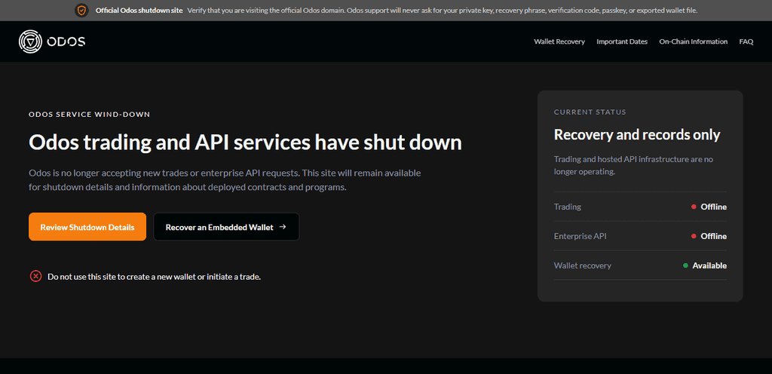The width and height of the screenshot is (772, 374).
Task: Open Wallet Recovery nav link
Action: coord(559,41)
